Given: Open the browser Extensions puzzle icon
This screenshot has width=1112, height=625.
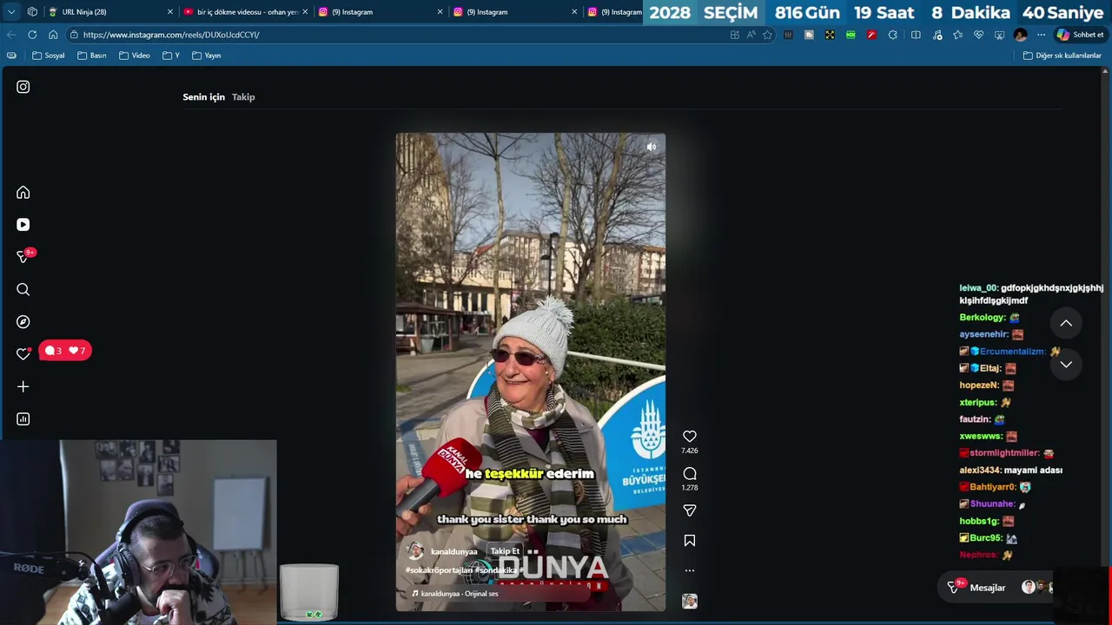Looking at the screenshot, I should [892, 35].
